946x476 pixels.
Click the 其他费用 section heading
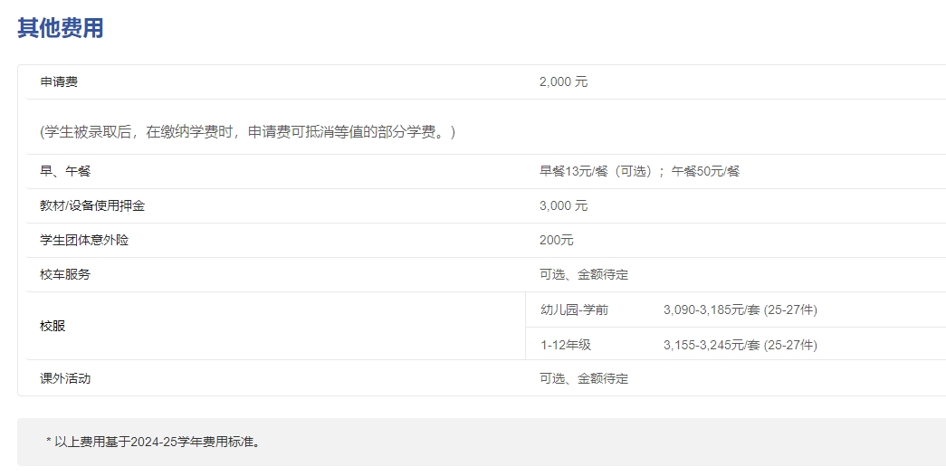pyautogui.click(x=60, y=28)
